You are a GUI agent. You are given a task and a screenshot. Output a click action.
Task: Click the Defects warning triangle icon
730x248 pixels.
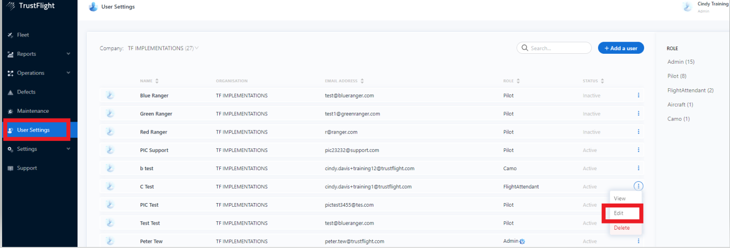point(10,92)
